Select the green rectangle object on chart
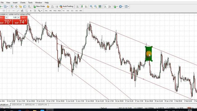Screen dimensions: 197x111 click(x=149, y=54)
